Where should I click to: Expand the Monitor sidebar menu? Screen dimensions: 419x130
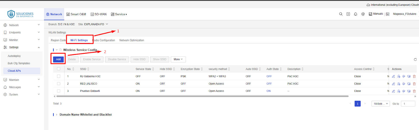22,40
